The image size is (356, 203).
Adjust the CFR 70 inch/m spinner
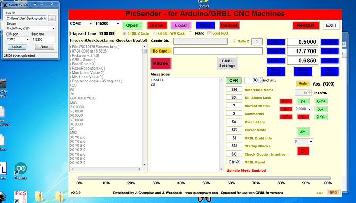click(x=260, y=80)
